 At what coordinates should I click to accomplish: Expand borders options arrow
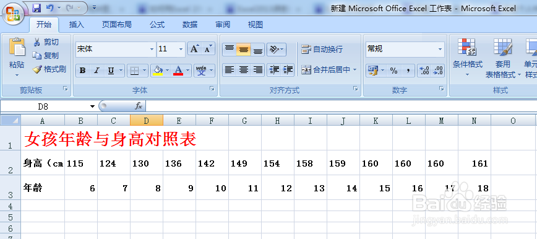pyautogui.click(x=145, y=71)
